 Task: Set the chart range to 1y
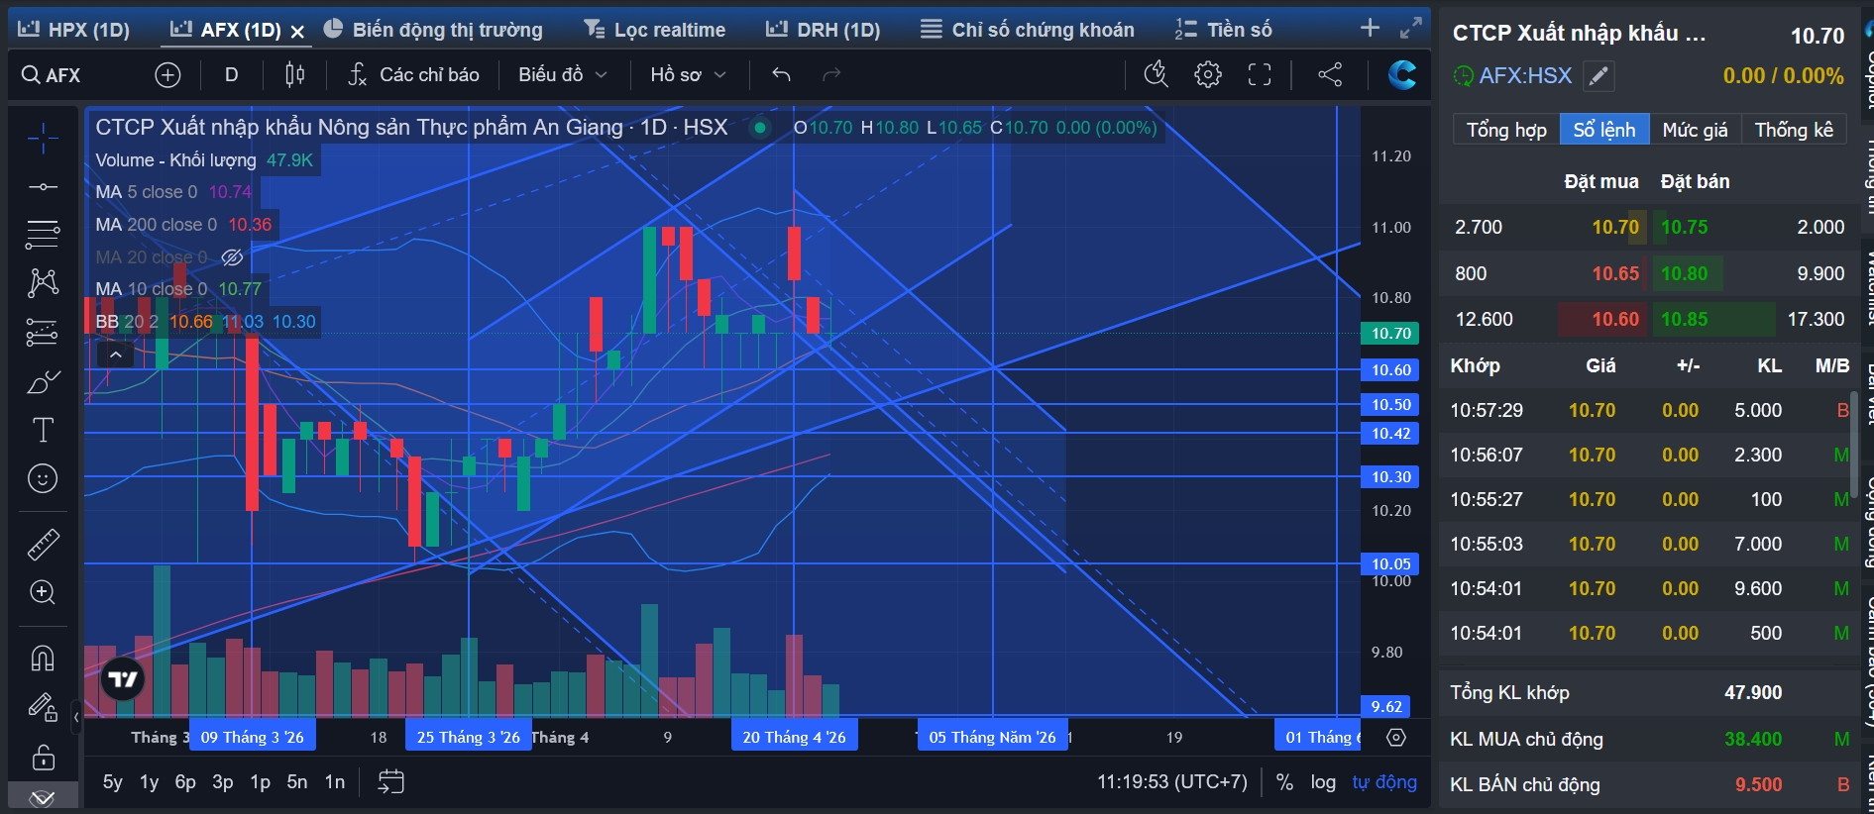tap(150, 781)
